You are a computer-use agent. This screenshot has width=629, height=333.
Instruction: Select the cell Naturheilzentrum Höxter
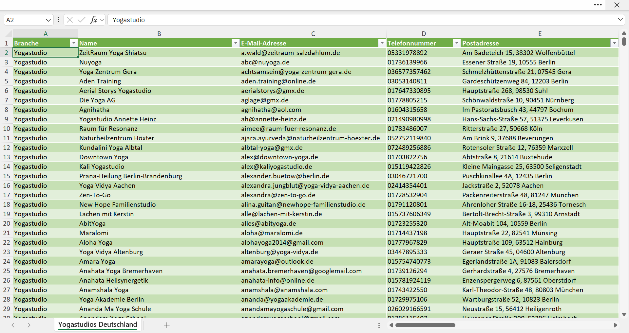click(159, 138)
